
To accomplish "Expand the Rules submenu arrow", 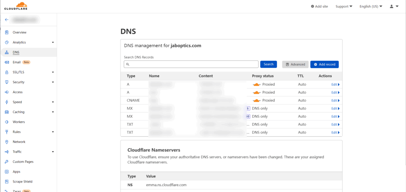I will click(53, 132).
